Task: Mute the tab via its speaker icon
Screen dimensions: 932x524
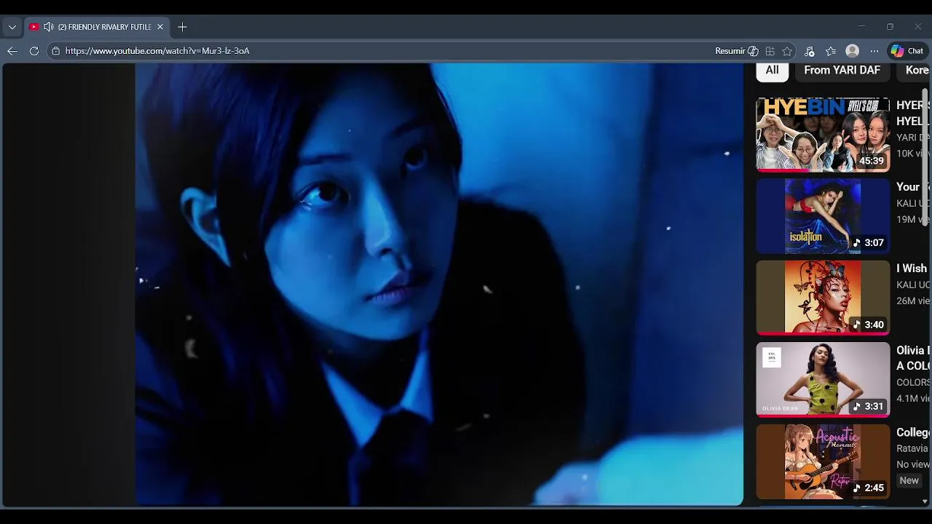Action: (x=48, y=27)
